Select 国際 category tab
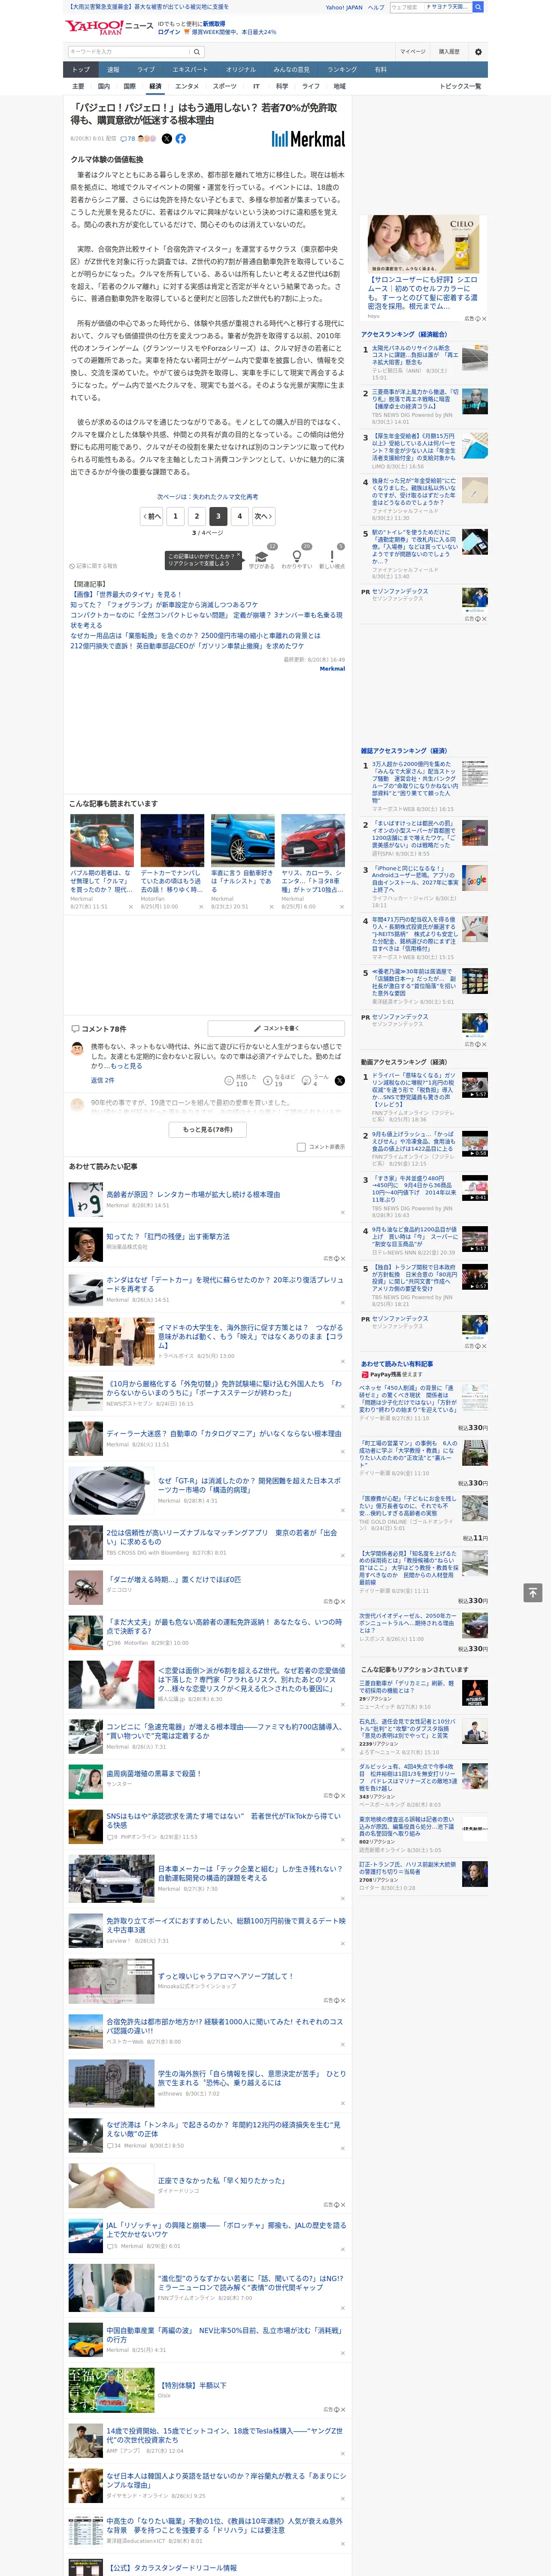 [x=129, y=86]
